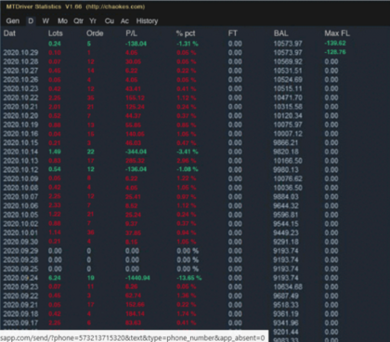Click the -3.41 % pct value
Screen dimensions: 390x342
(x=188, y=151)
